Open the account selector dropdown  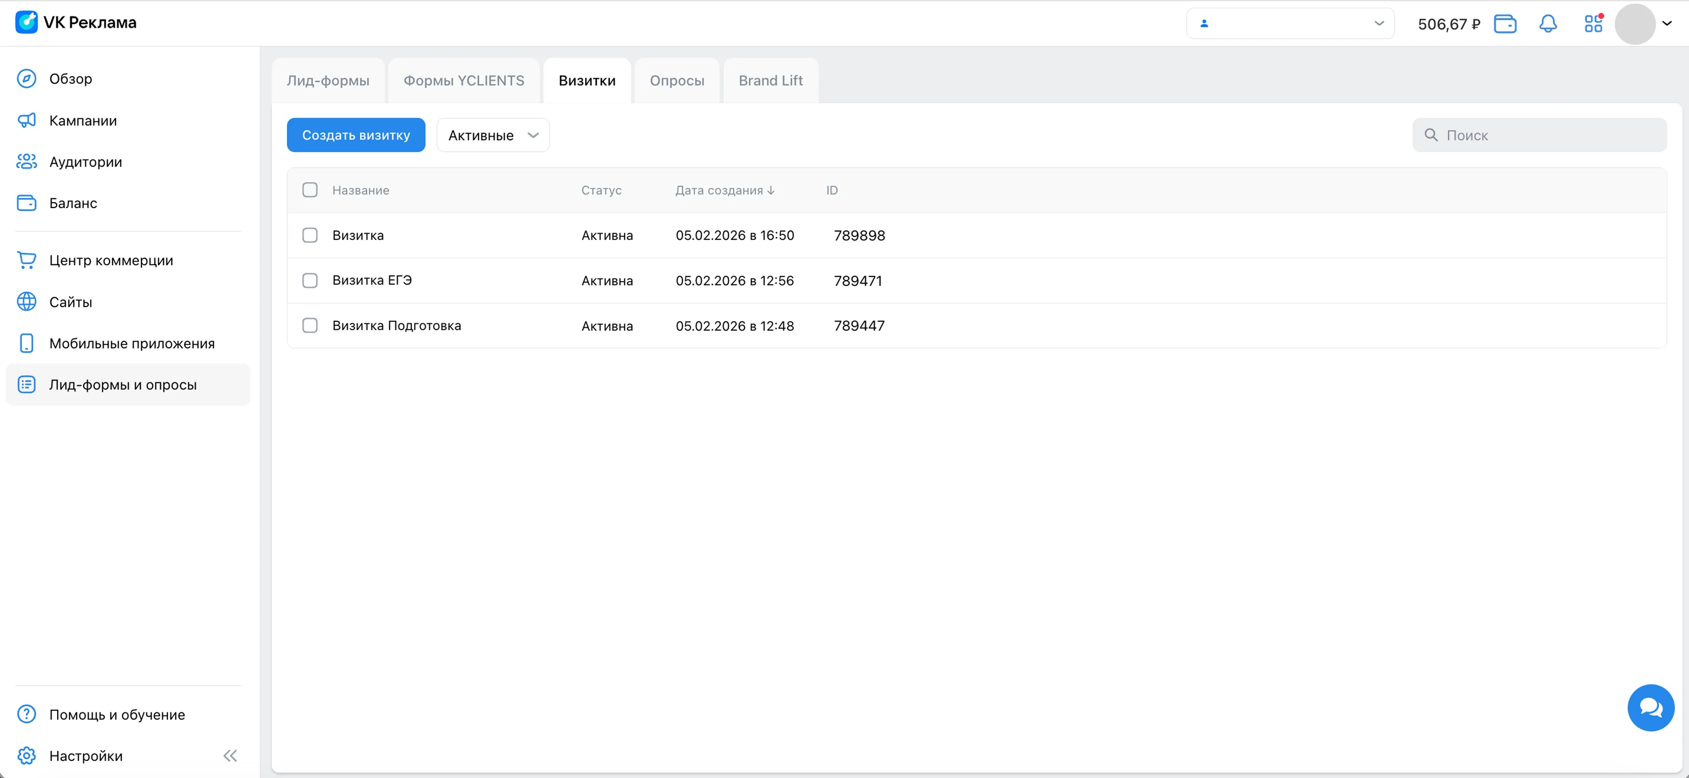(1290, 24)
